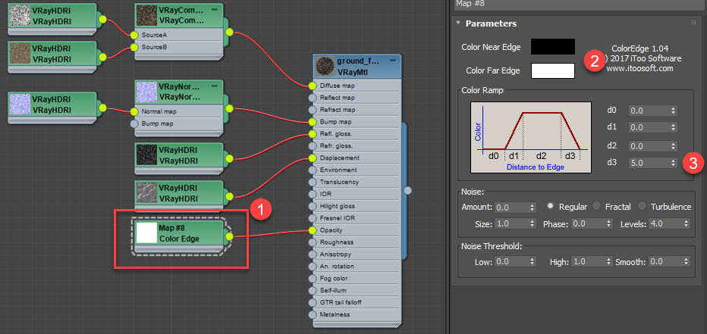The height and width of the screenshot is (334, 707).
Task: Click the ground VRayMtl material preview sphere
Action: click(325, 66)
